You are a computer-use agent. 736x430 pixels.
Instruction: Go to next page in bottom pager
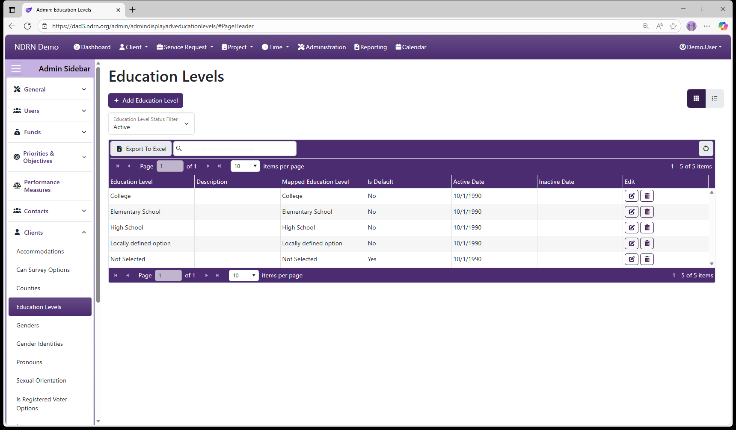(207, 275)
